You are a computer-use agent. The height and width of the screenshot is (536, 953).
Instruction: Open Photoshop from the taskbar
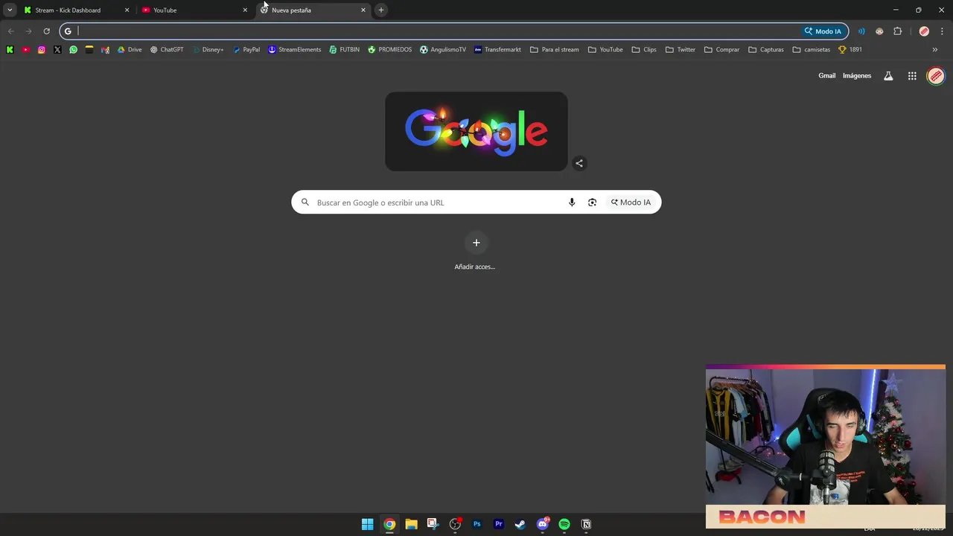pos(476,524)
